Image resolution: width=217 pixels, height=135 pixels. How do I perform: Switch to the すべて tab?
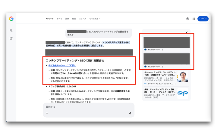click(x=59, y=19)
